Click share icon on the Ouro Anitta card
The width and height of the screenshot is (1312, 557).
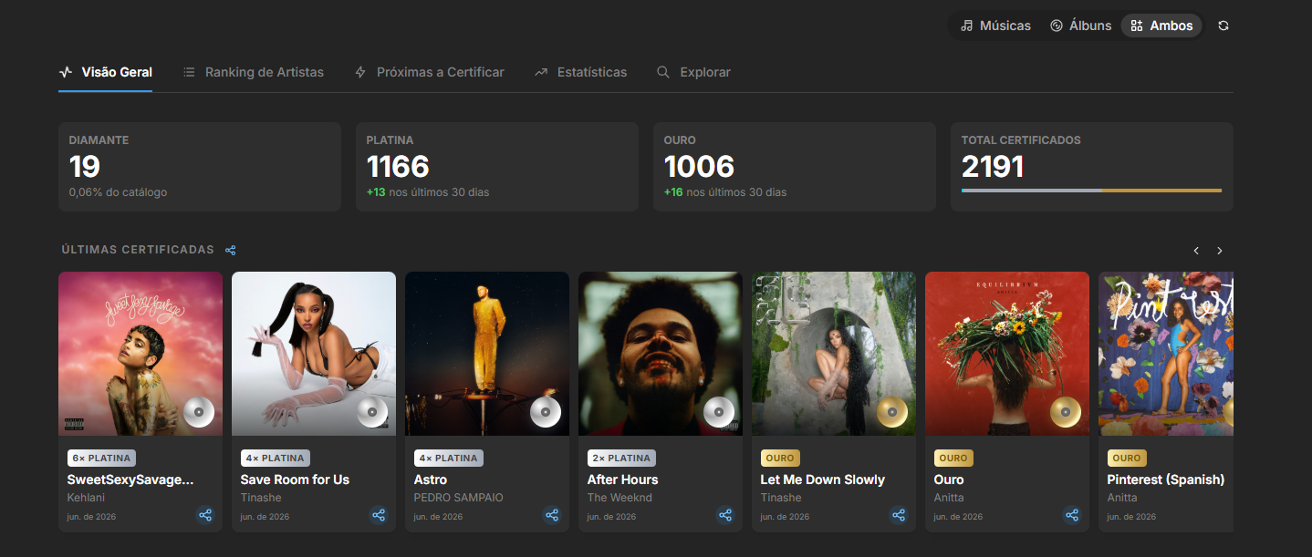coord(1072,515)
